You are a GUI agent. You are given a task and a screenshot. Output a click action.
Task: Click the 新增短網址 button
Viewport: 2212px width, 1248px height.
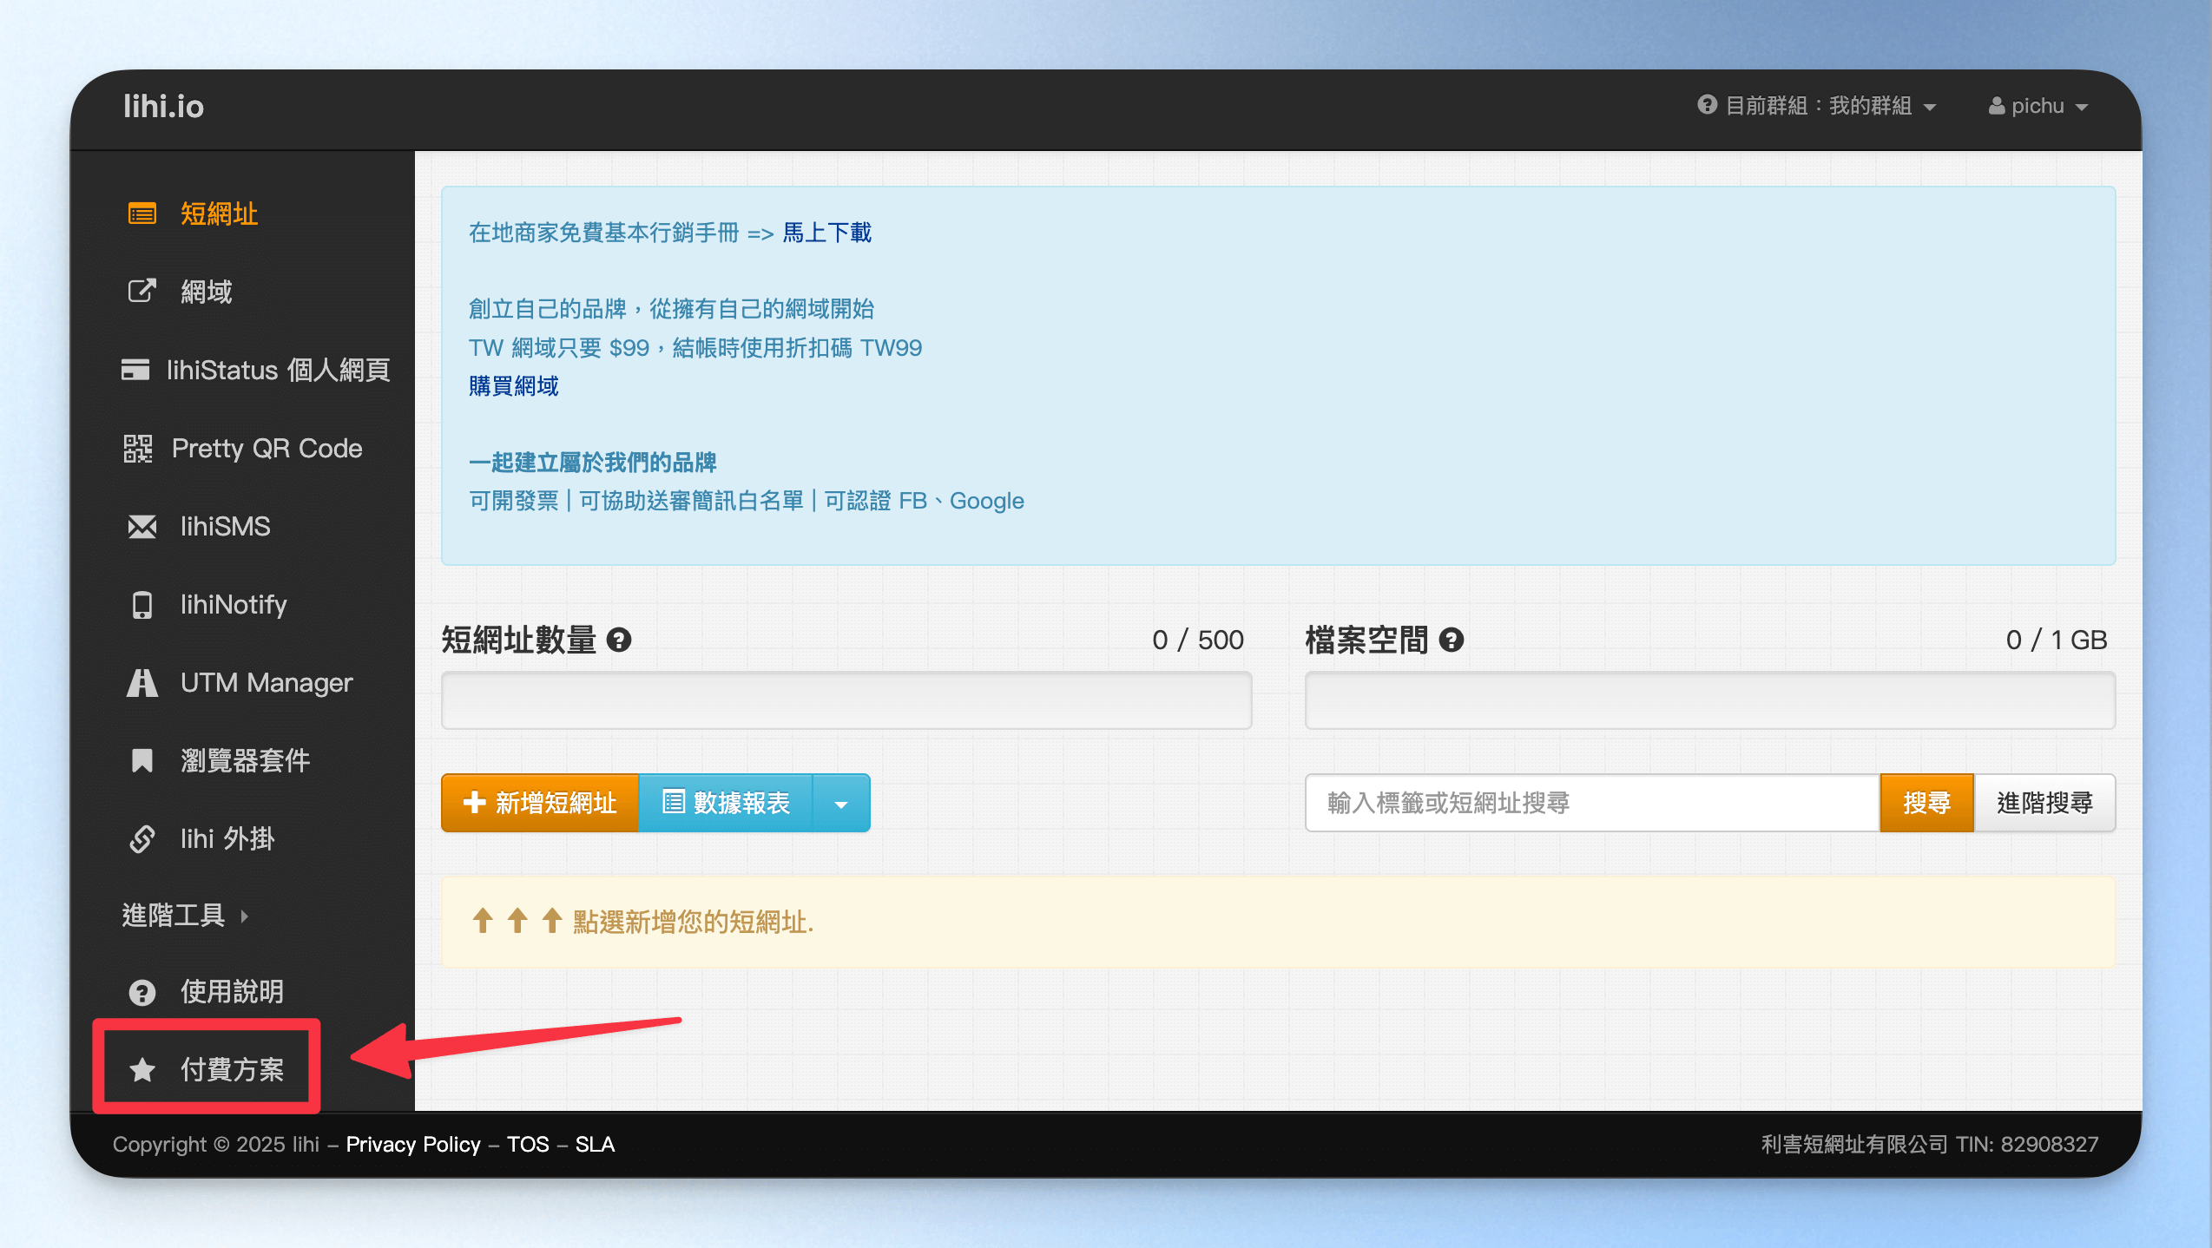coord(540,804)
